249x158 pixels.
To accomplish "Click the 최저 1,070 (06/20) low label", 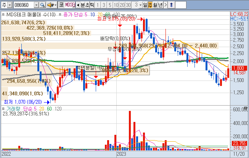I will [x=23, y=102].
